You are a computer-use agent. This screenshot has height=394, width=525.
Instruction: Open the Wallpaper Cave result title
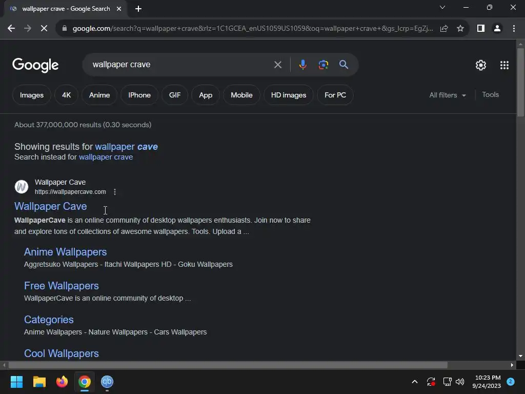[51, 206]
